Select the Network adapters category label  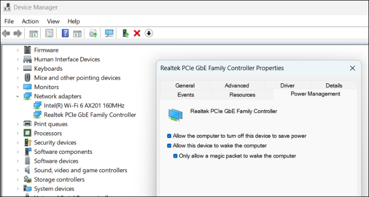tap(58, 96)
